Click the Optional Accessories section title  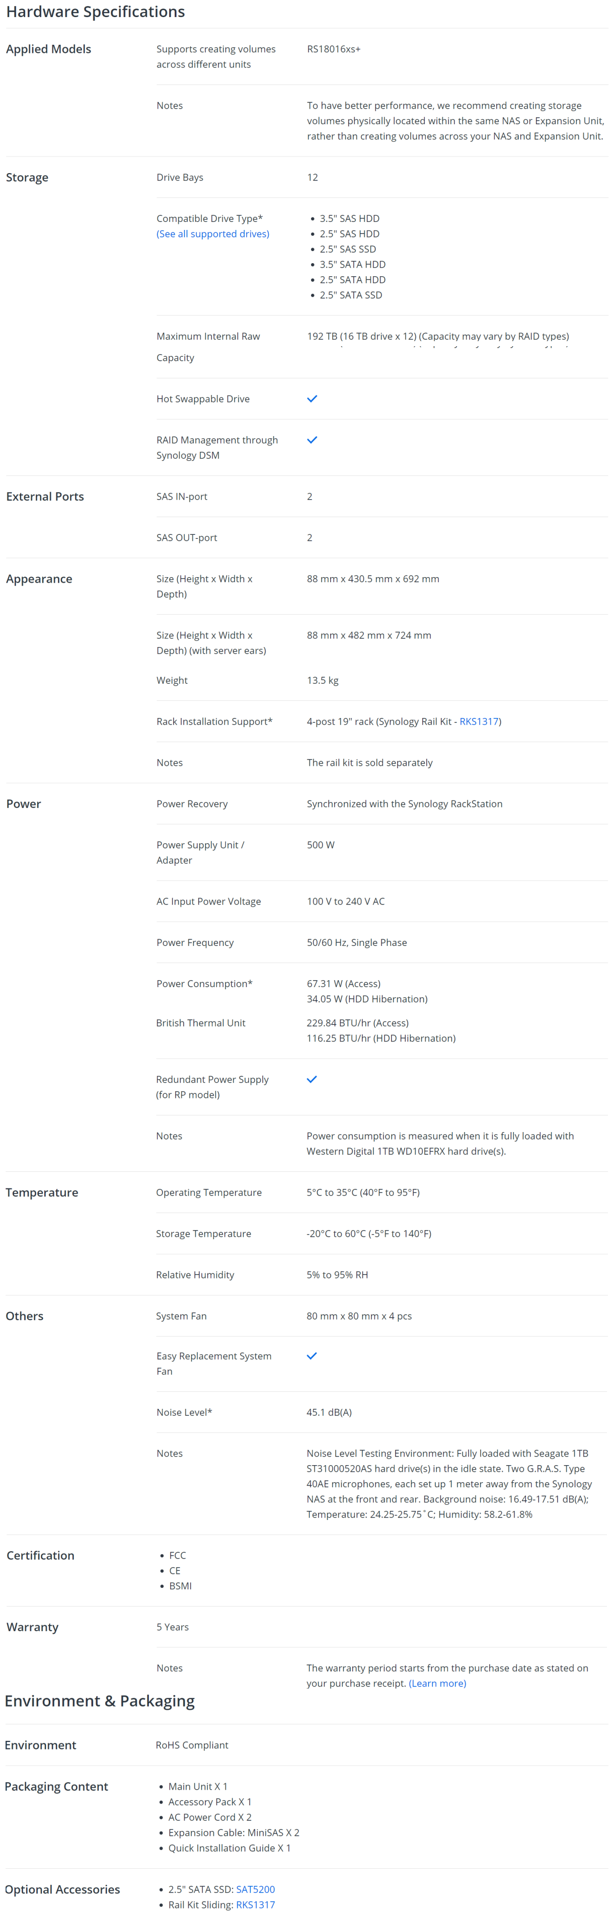(62, 1889)
